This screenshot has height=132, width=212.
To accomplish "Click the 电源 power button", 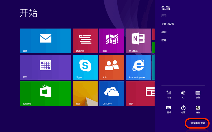I will pos(183,109).
